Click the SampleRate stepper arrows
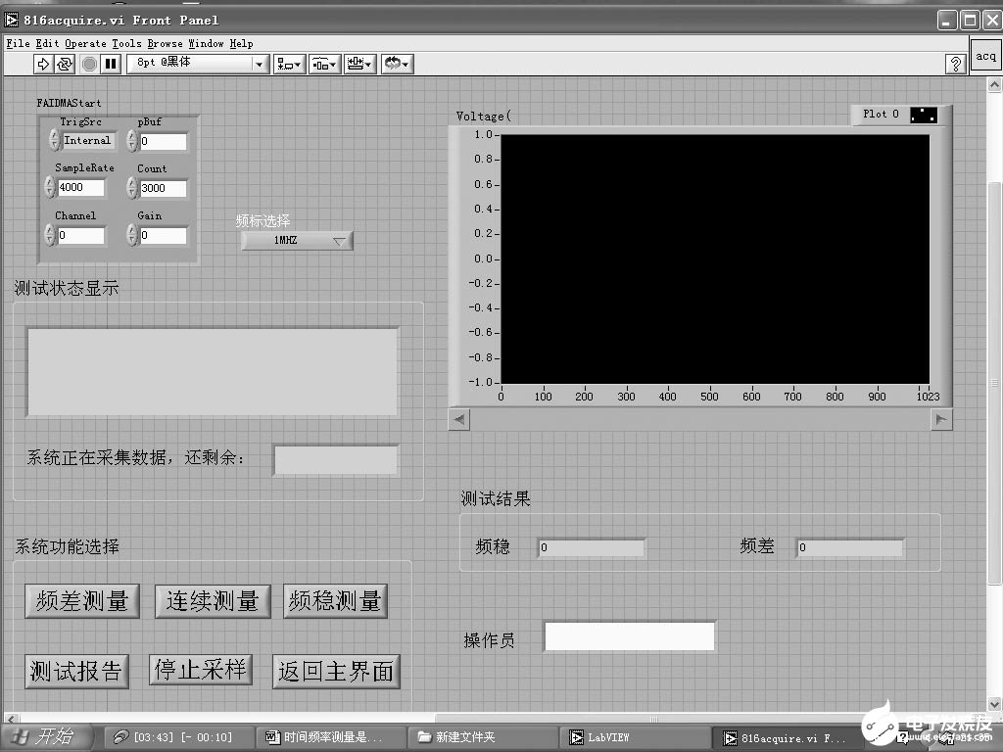The width and height of the screenshot is (1003, 752). pos(50,187)
